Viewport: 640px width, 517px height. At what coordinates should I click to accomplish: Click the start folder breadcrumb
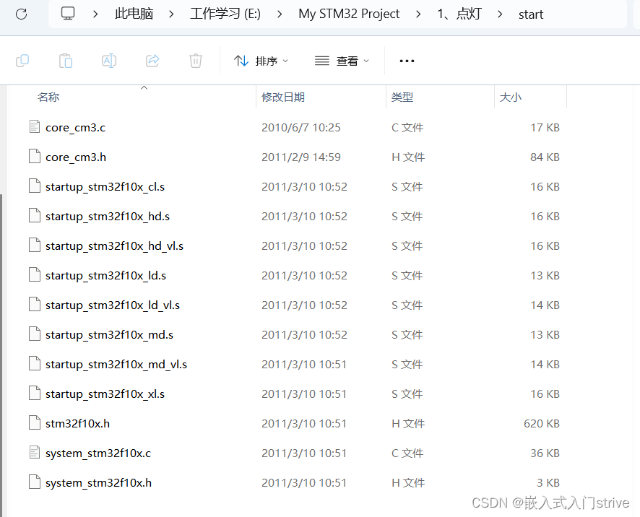pyautogui.click(x=531, y=14)
